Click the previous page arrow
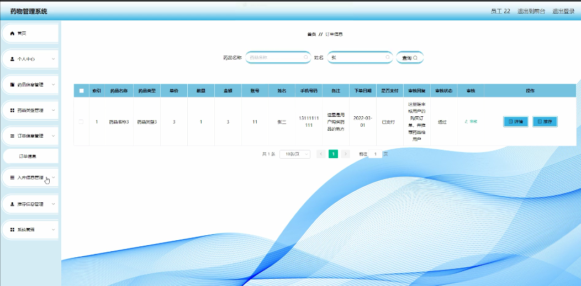This screenshot has height=286, width=581. [x=321, y=154]
